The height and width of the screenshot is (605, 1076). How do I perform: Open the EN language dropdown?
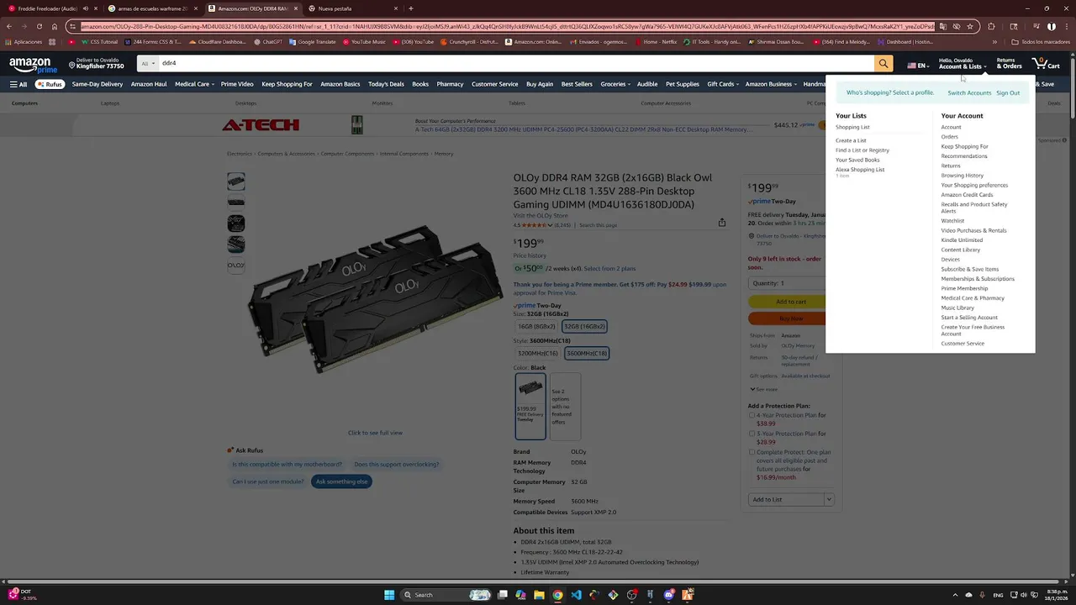917,66
